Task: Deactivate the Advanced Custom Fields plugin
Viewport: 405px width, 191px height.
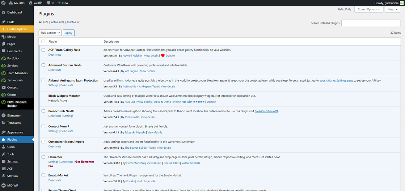Action: click(55, 70)
